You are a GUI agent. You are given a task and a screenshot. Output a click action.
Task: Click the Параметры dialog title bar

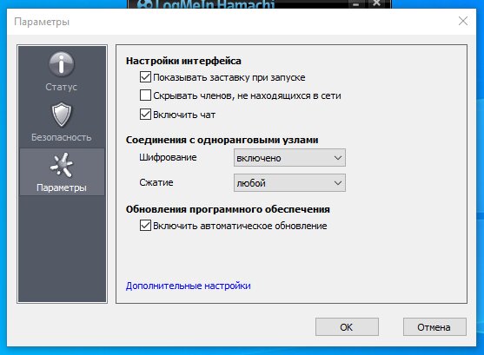[x=231, y=22]
